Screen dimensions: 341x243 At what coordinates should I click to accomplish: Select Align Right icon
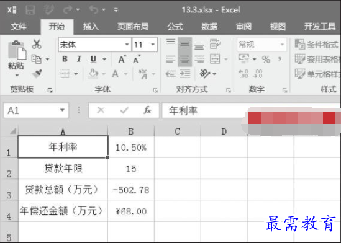(x=199, y=59)
